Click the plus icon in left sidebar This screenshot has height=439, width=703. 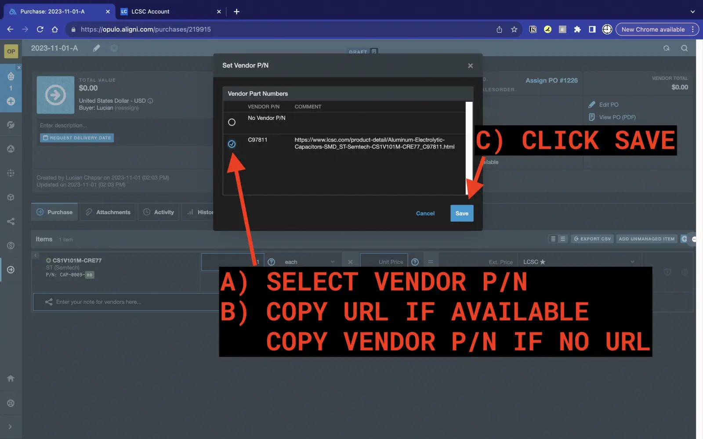[x=11, y=101]
